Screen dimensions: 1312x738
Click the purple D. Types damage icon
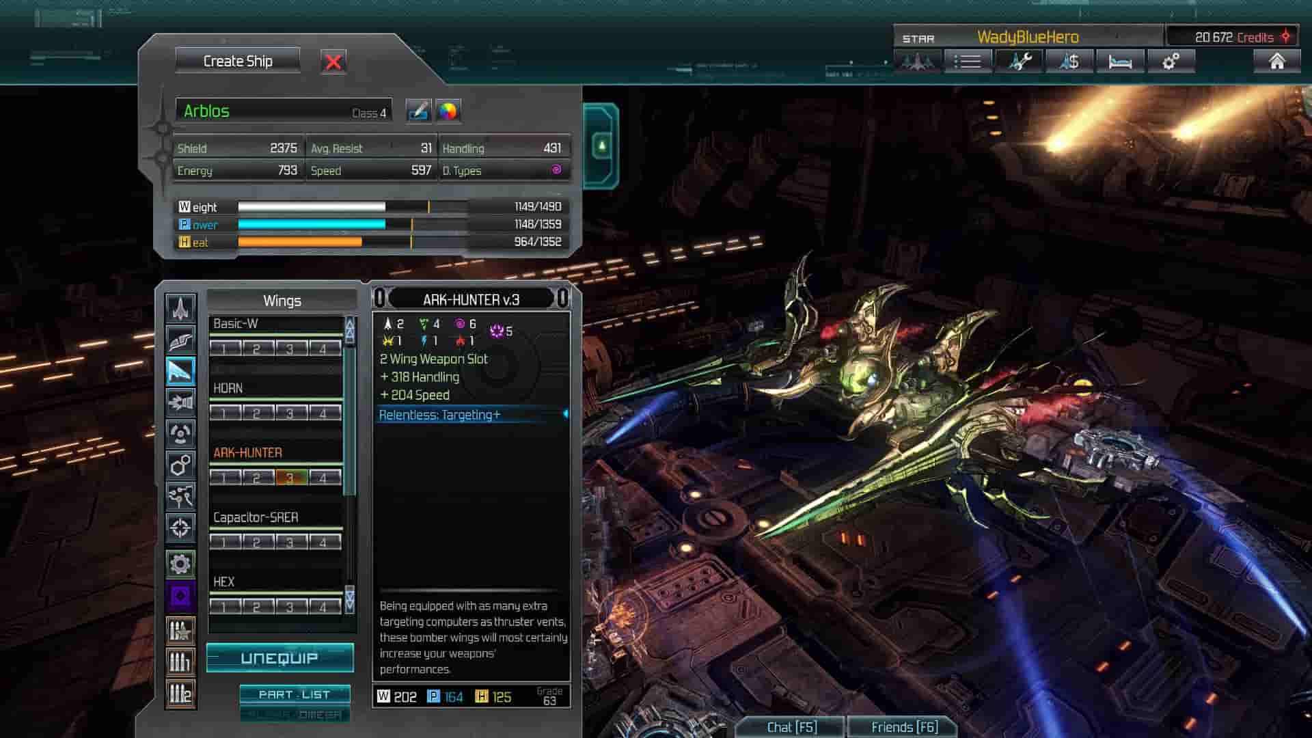coord(556,169)
